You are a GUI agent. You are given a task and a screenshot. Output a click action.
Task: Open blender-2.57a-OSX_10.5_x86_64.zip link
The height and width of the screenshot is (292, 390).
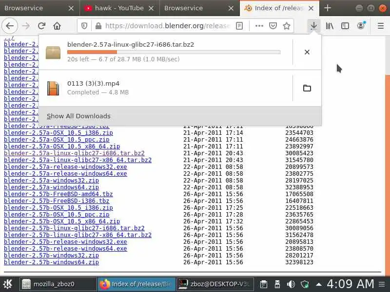click(x=62, y=146)
